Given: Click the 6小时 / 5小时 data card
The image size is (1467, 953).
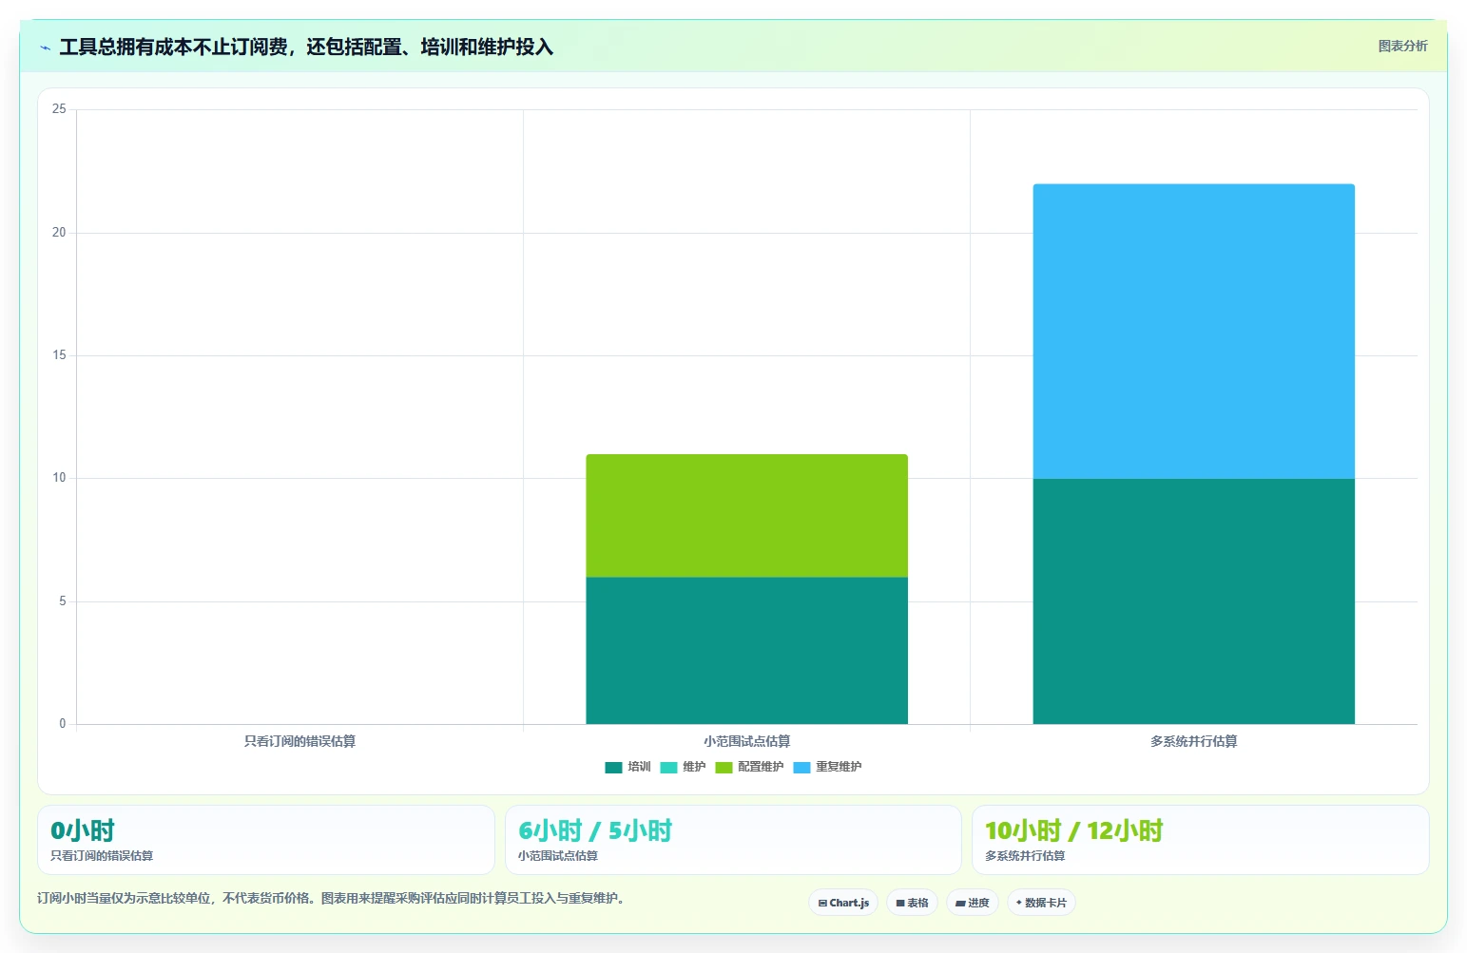Looking at the screenshot, I should (733, 840).
